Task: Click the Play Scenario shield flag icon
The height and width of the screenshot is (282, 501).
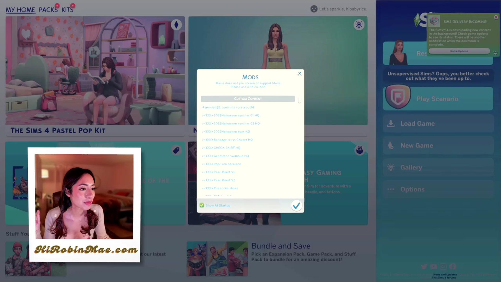Action: pyautogui.click(x=398, y=97)
